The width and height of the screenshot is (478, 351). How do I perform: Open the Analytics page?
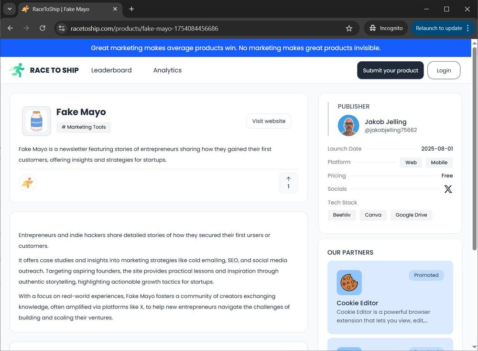coord(167,70)
